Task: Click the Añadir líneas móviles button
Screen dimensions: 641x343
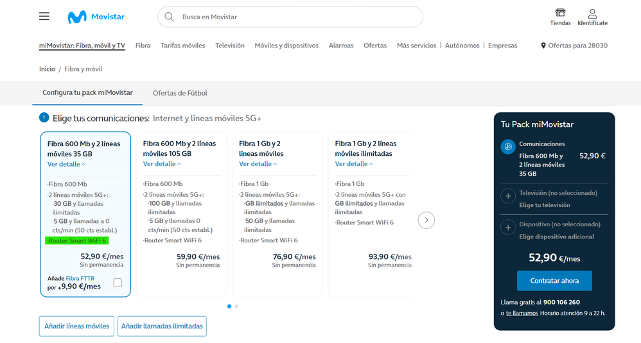Action: [x=76, y=326]
